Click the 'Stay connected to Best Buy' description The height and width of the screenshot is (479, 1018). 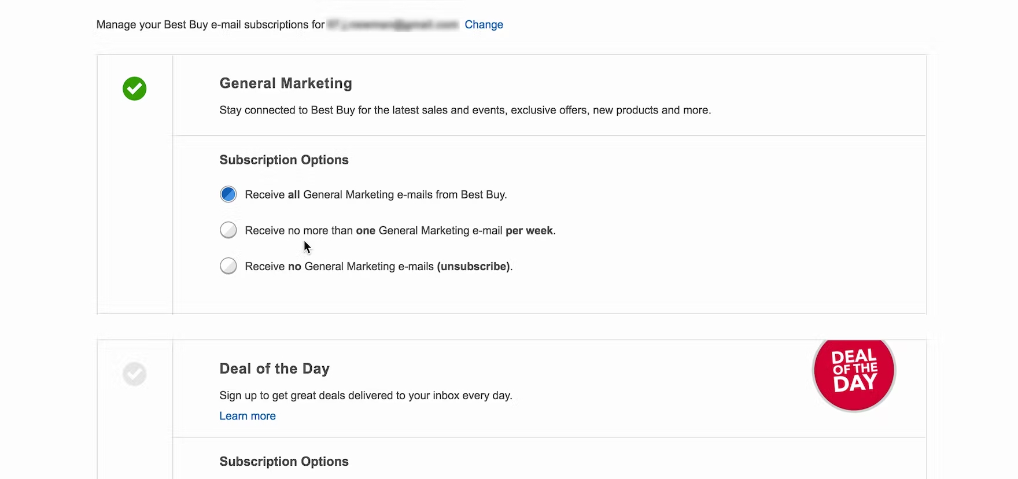465,110
